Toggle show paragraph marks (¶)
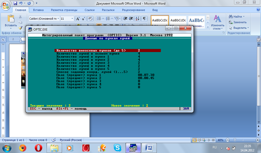The image size is (261, 153). pos(144,18)
